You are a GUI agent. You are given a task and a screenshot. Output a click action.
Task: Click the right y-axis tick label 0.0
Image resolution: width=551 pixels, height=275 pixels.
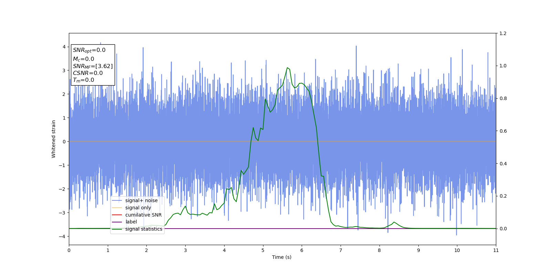pyautogui.click(x=503, y=229)
